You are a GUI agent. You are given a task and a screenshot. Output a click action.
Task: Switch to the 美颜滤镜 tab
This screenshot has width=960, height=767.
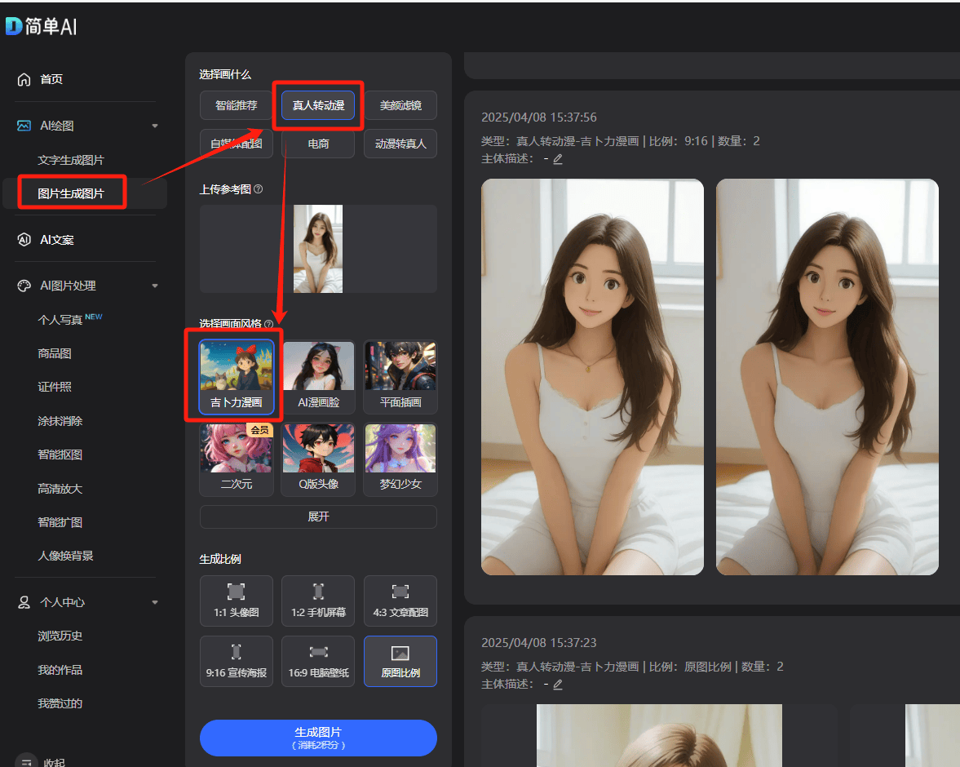pos(400,105)
